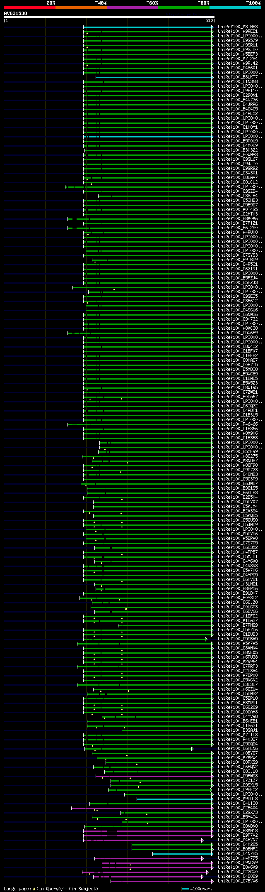
Task: Select hit UniRef100_C7BVX6
Action: pos(238,881)
